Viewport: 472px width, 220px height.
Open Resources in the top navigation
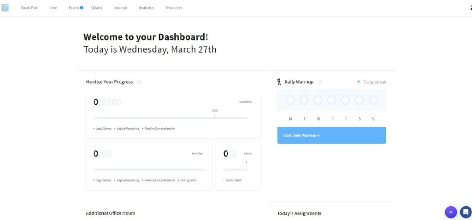coord(174,8)
